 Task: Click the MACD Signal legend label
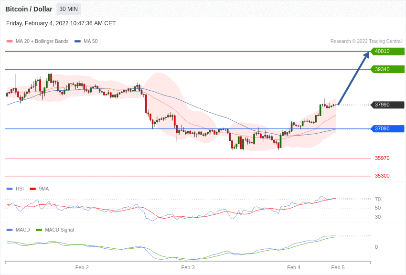click(x=59, y=230)
